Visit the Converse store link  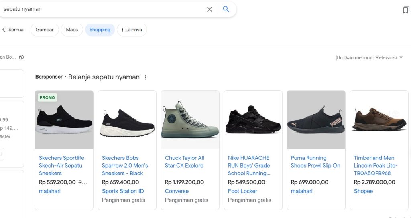pos(177,191)
